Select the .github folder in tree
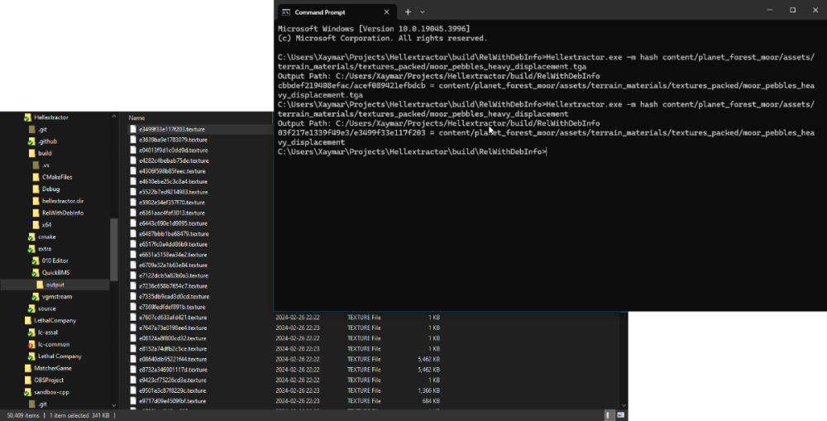 (47, 141)
